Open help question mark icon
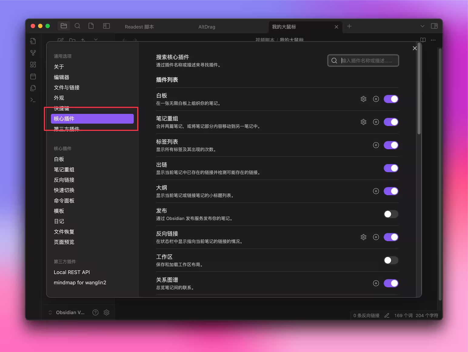This screenshot has height=352, width=468. point(95,312)
